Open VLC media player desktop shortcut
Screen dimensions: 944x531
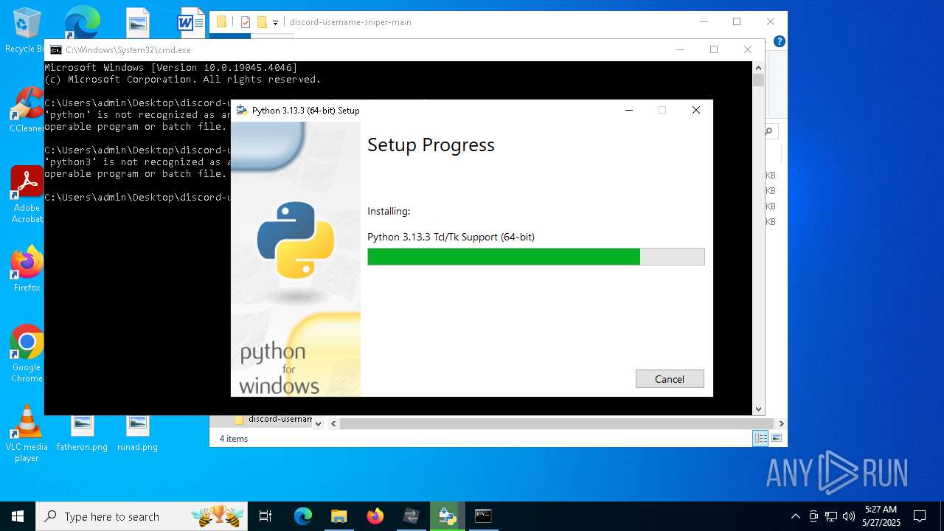point(27,434)
